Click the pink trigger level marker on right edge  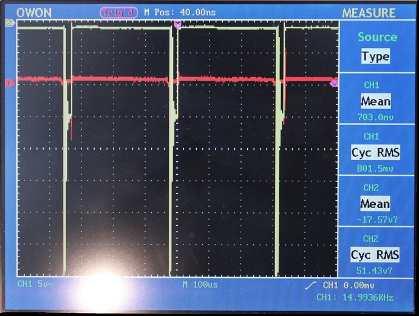[x=333, y=84]
